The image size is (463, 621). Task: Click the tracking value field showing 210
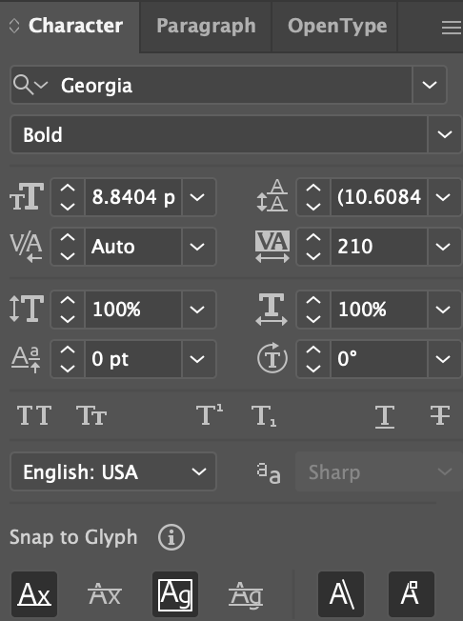pyautogui.click(x=378, y=247)
